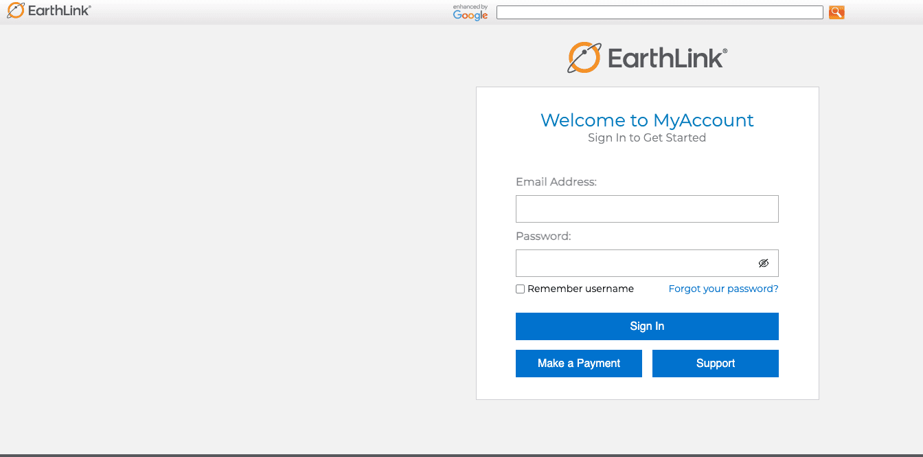The height and width of the screenshot is (457, 923).
Task: Click the Welcome to MyAccount heading
Action: (647, 120)
